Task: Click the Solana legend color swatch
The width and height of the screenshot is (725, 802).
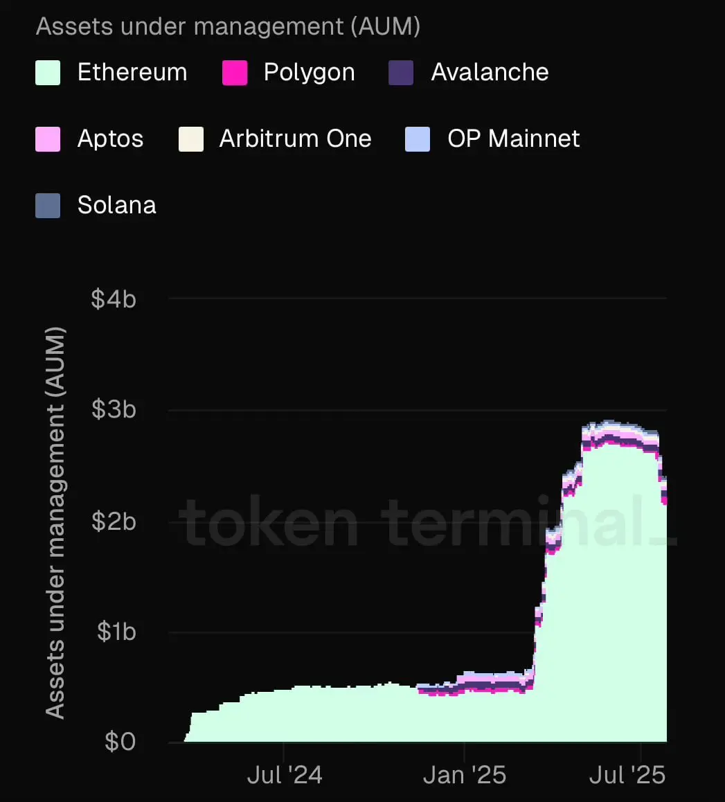Action: pyautogui.click(x=48, y=206)
